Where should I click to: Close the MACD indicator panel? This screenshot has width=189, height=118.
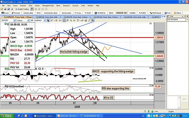pos(153,68)
